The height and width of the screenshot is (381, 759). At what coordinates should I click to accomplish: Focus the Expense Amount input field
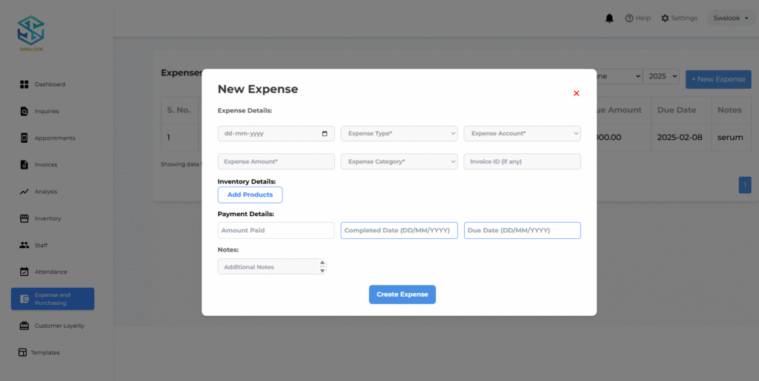[276, 161]
